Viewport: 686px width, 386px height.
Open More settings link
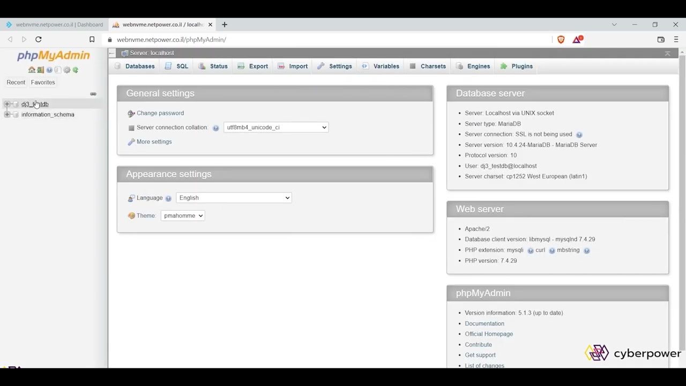(154, 142)
